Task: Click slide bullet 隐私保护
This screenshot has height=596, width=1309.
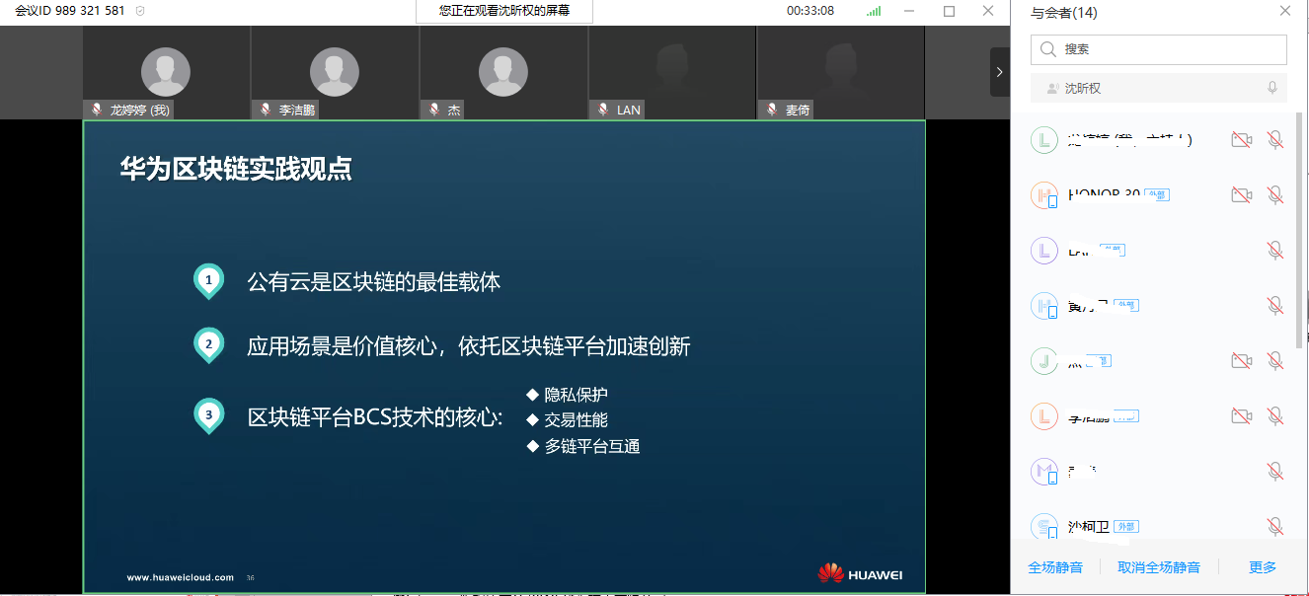Action: pyautogui.click(x=576, y=395)
